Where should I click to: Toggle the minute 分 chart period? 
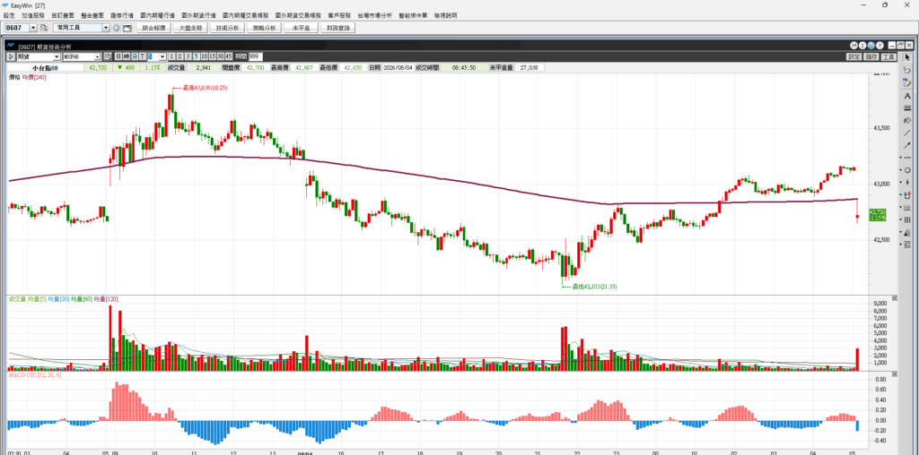point(135,56)
